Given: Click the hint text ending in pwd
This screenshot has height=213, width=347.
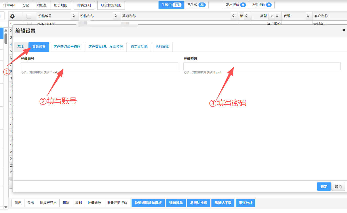Looking at the screenshot, I should 202,72.
